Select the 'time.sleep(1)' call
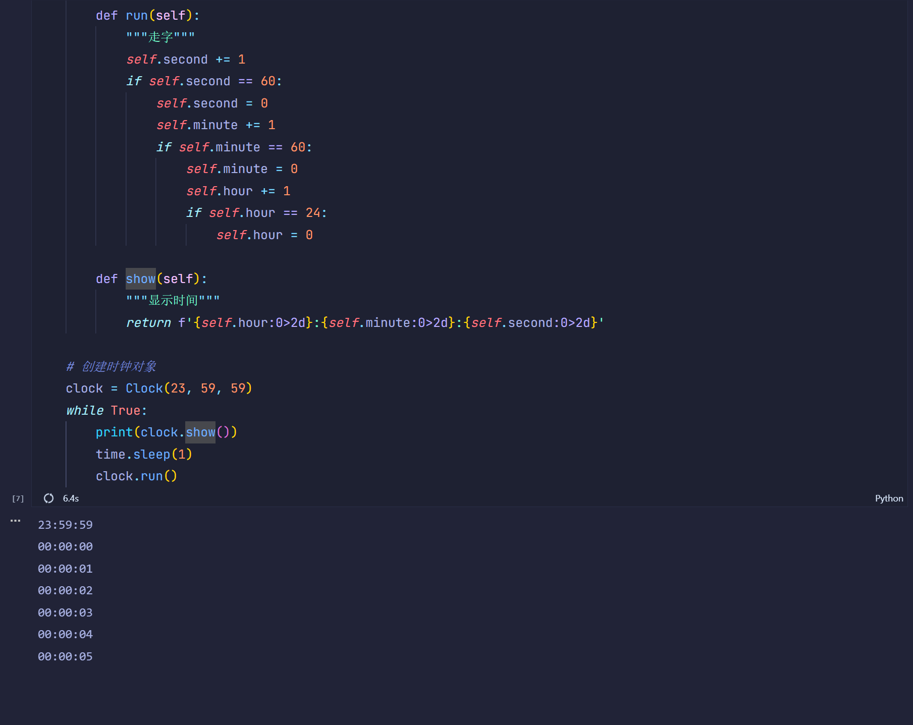The image size is (913, 725). pos(143,454)
